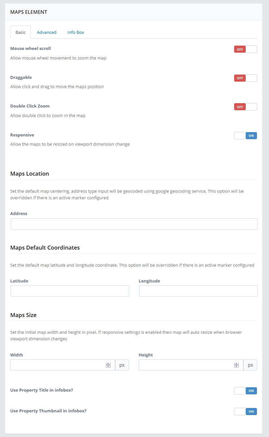269x437 pixels.
Task: Click into the Longitude field
Action: (x=198, y=291)
